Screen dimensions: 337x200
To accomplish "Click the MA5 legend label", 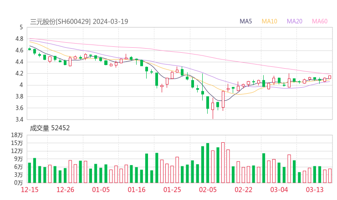I will pos(245,21).
